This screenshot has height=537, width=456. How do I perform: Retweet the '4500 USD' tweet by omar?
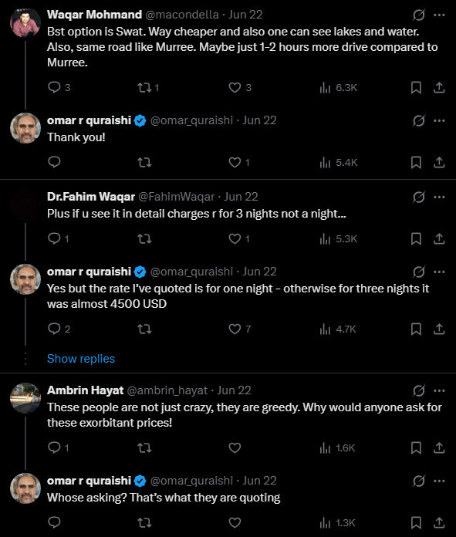pyautogui.click(x=144, y=329)
